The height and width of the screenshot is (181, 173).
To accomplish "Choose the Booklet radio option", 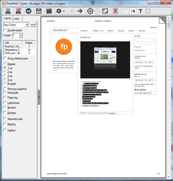I will pos(5,84).
